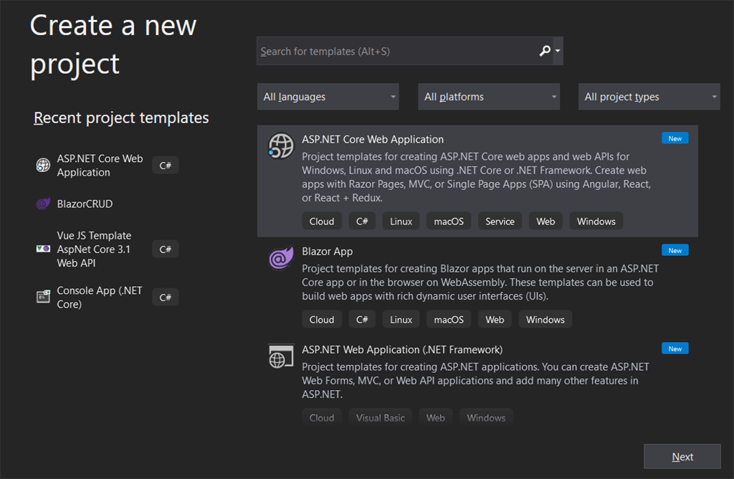
Task: Click C# tag beside recent ASP.NET Core Web Application
Action: (166, 166)
